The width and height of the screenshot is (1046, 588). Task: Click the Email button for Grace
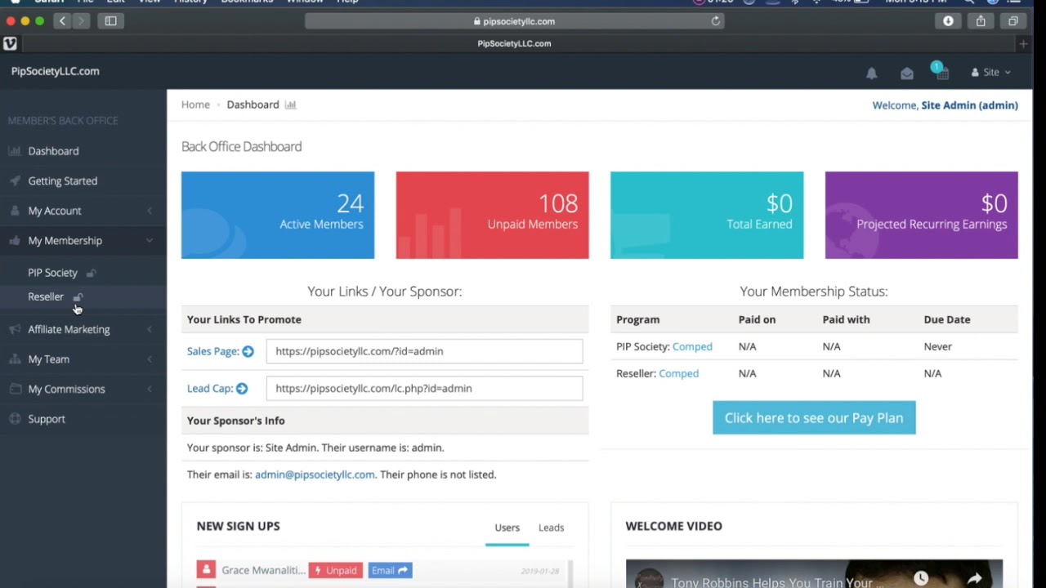(390, 570)
